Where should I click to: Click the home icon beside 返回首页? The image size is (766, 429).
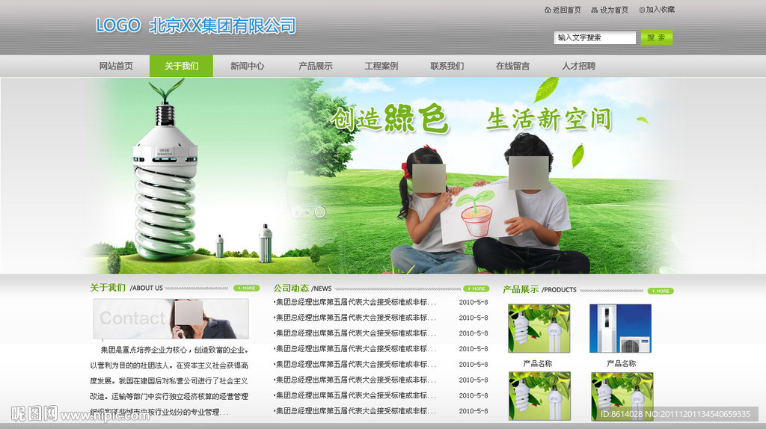548,10
